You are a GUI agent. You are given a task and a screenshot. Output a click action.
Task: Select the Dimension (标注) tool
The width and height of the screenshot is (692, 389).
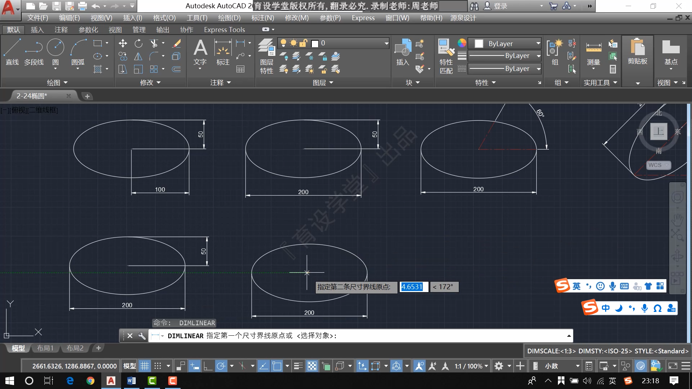pyautogui.click(x=223, y=52)
